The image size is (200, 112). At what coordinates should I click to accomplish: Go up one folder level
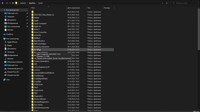coord(13,3)
